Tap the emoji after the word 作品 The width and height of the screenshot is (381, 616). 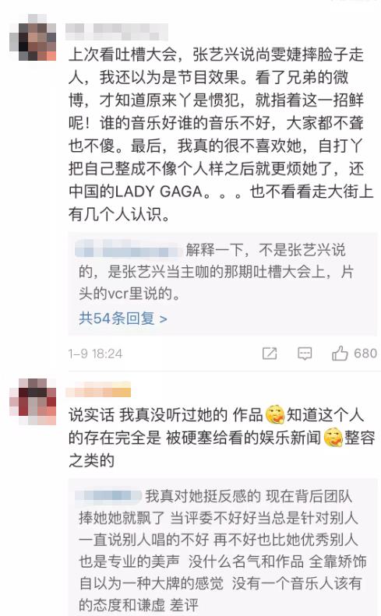pyautogui.click(x=275, y=415)
